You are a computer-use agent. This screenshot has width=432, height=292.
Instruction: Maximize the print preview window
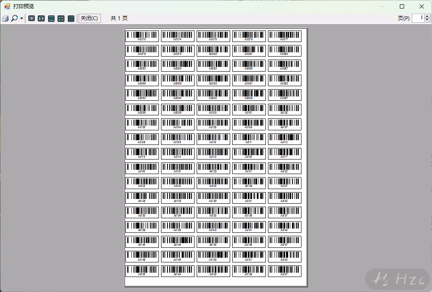point(402,6)
